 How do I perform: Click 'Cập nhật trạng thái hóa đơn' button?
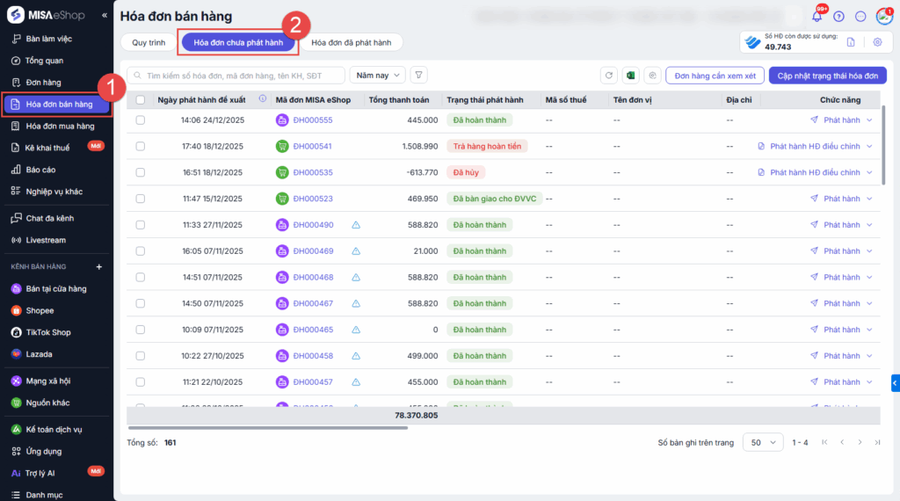[827, 76]
